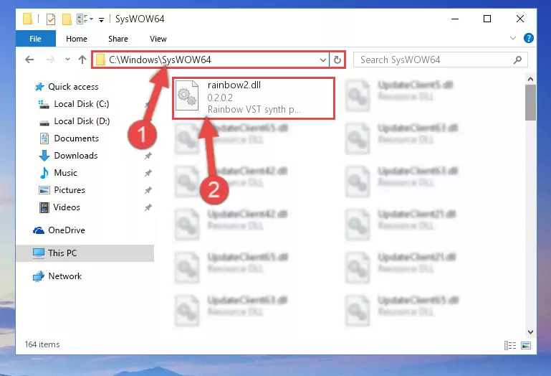Click the folder icon in title bar
Viewport: 551px width, 376px height.
[27, 19]
